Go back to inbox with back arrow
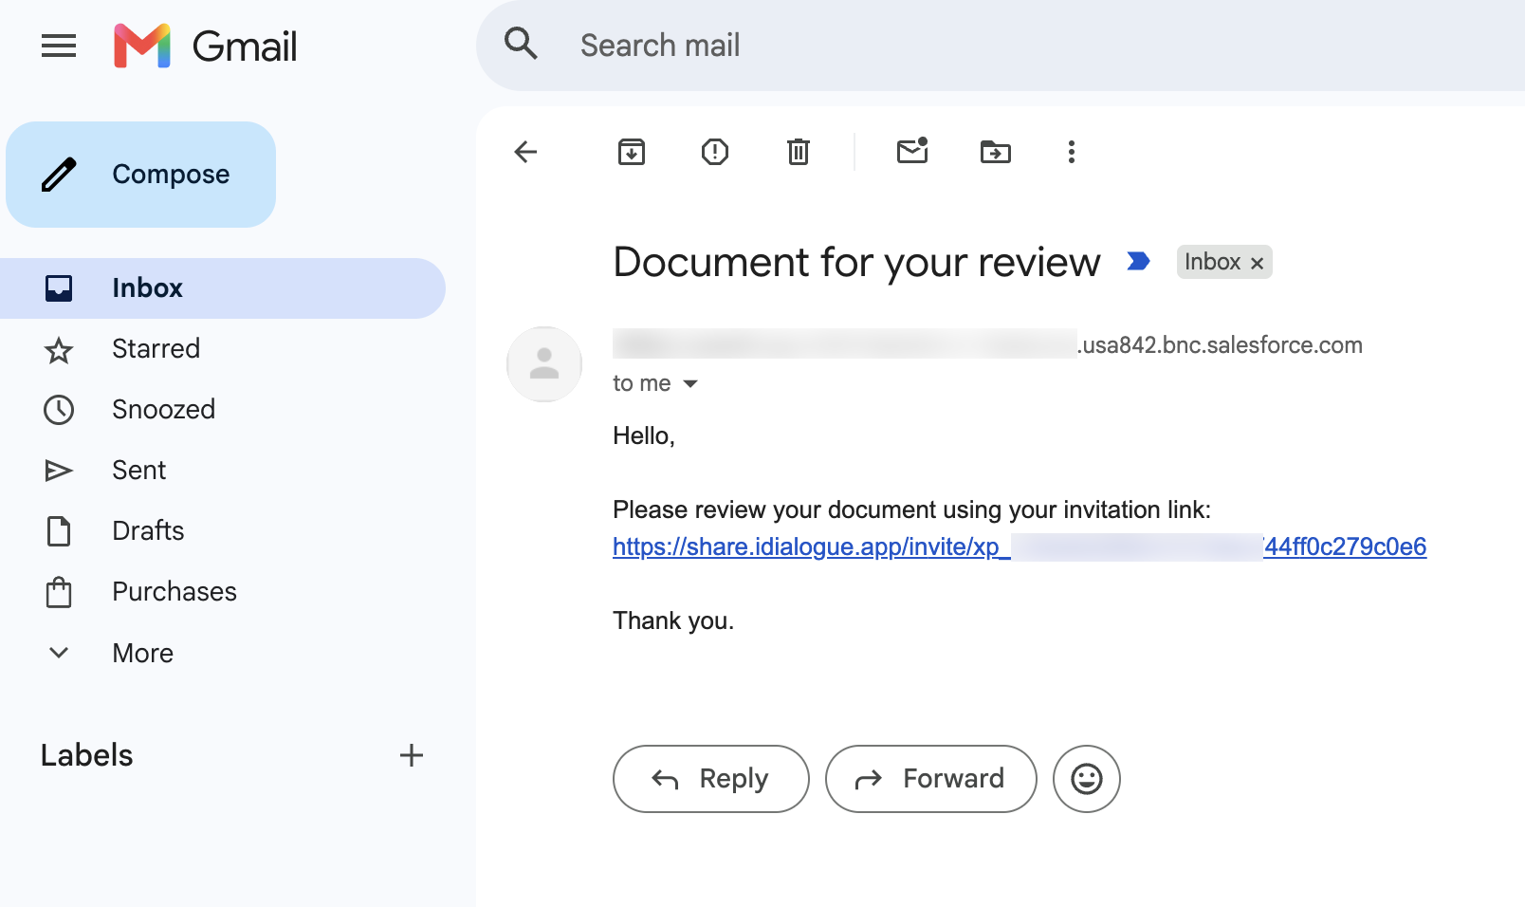The height and width of the screenshot is (907, 1525). click(x=525, y=152)
